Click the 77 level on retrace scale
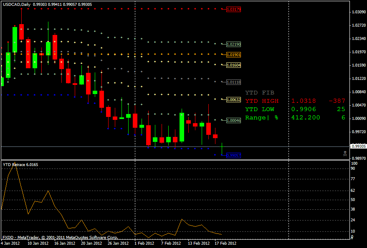 coord(353,179)
